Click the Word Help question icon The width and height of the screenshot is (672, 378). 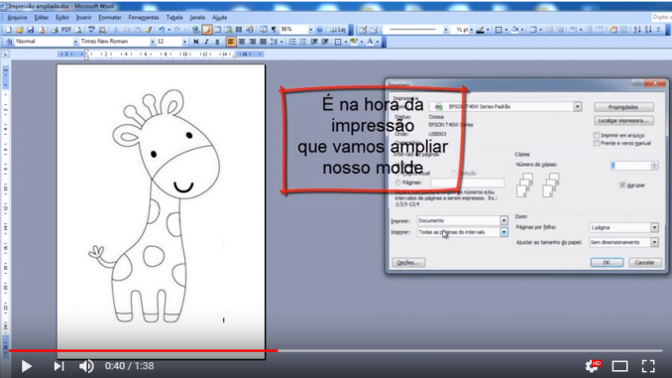[320, 30]
